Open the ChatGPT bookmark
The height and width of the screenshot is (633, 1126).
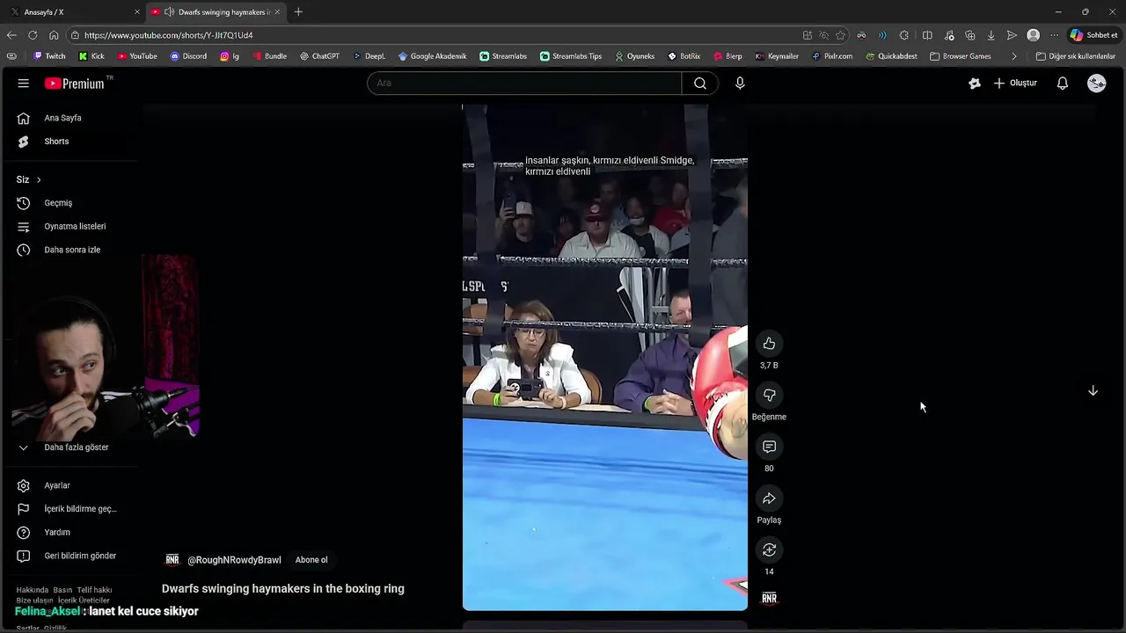tap(319, 56)
